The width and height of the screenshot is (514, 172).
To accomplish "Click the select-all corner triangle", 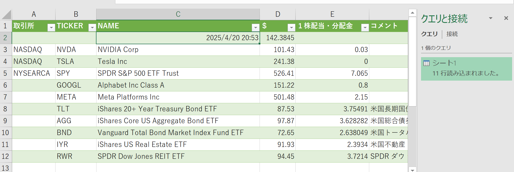I will pyautogui.click(x=6, y=15).
